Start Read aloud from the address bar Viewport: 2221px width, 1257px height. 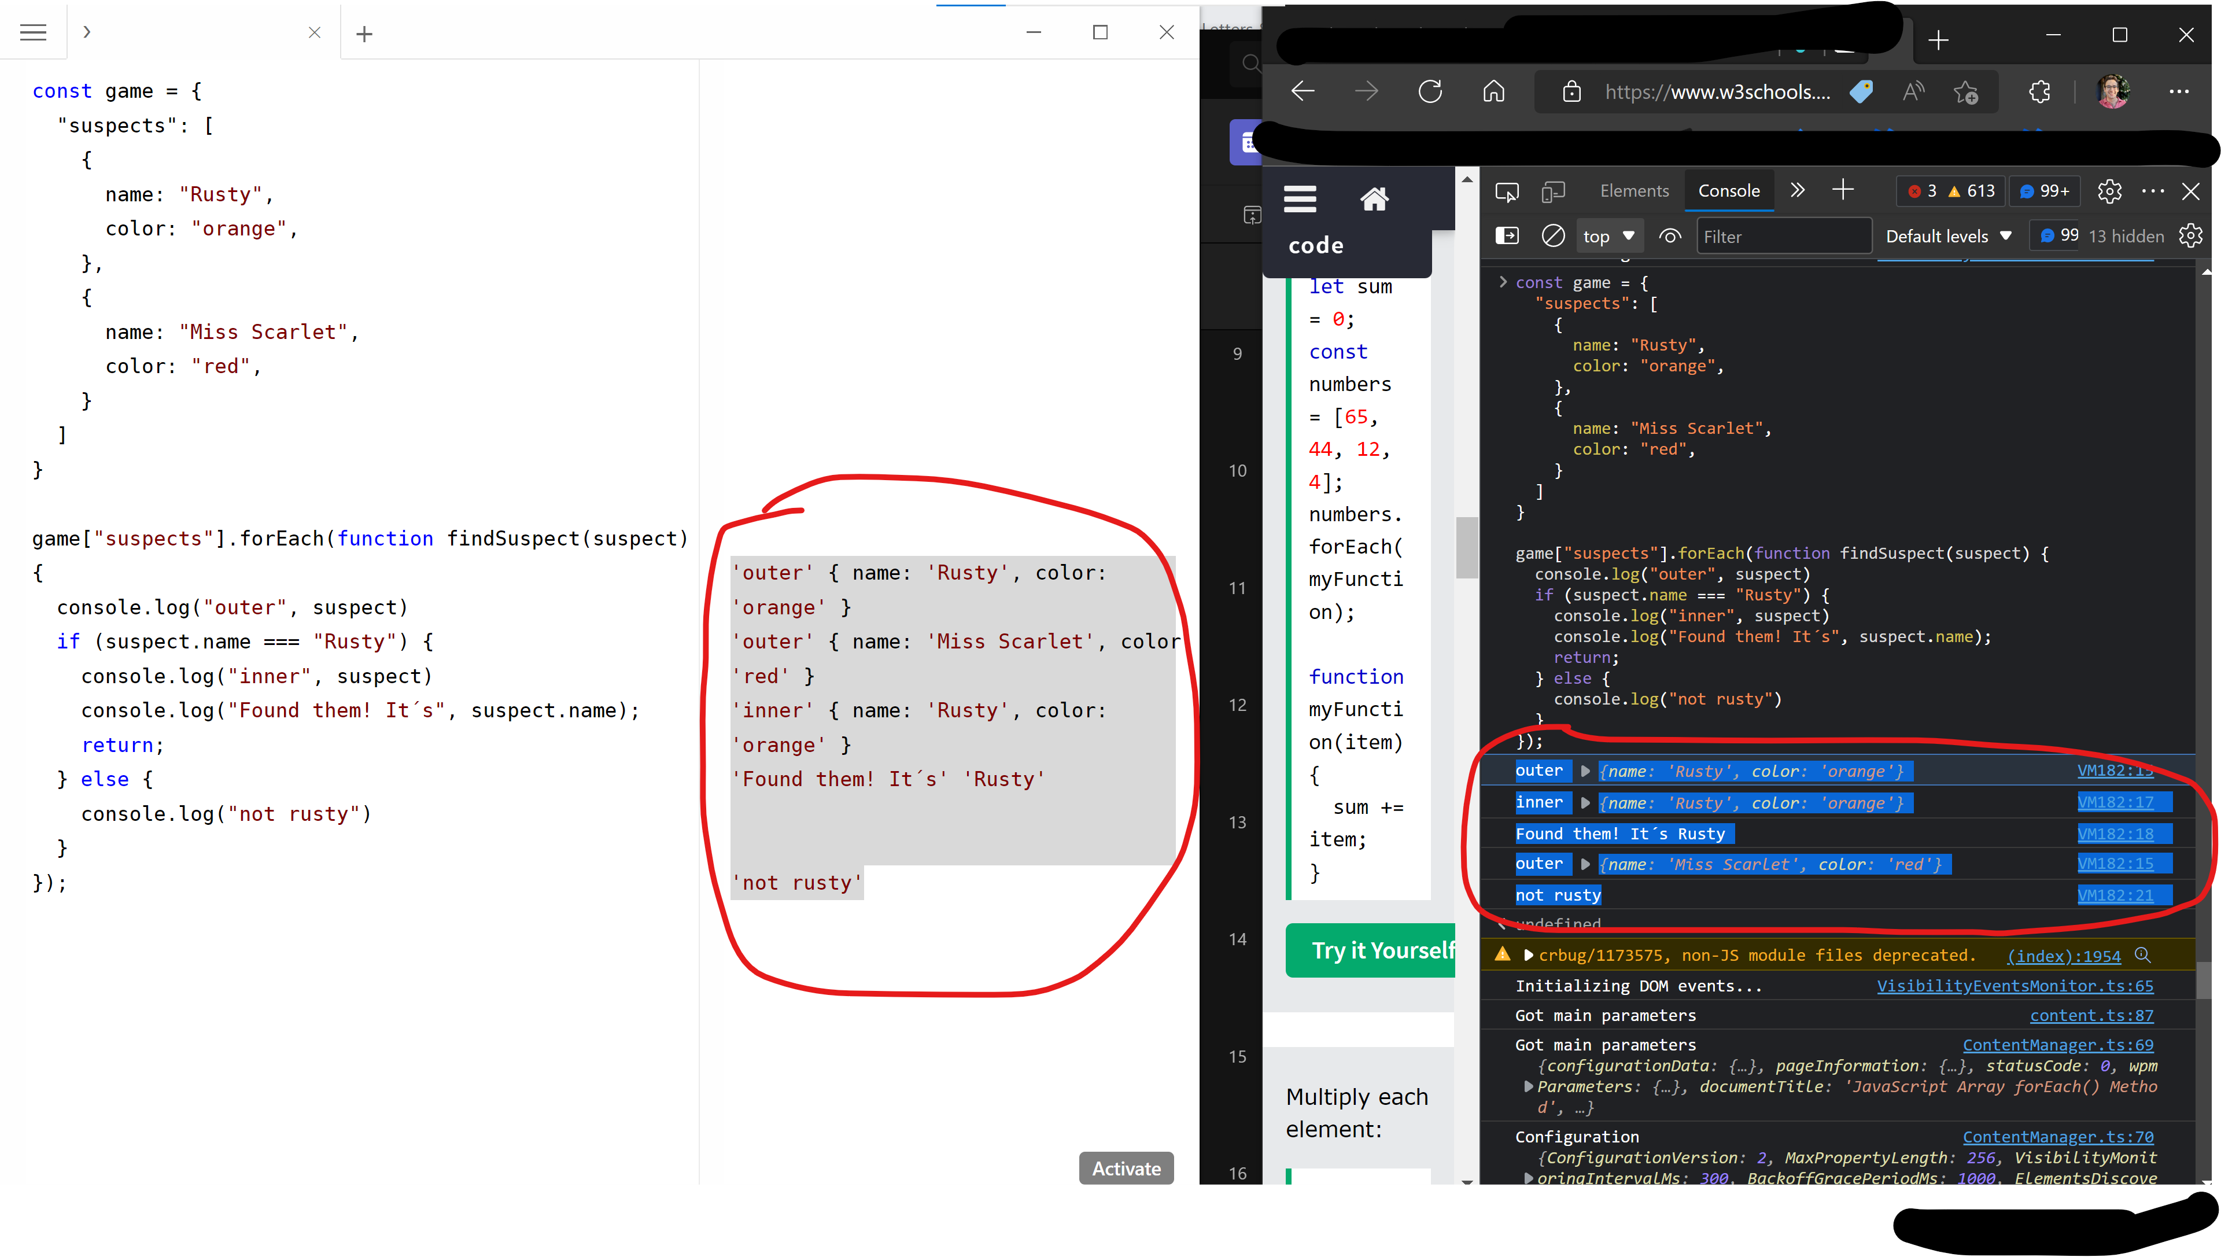(x=1913, y=91)
